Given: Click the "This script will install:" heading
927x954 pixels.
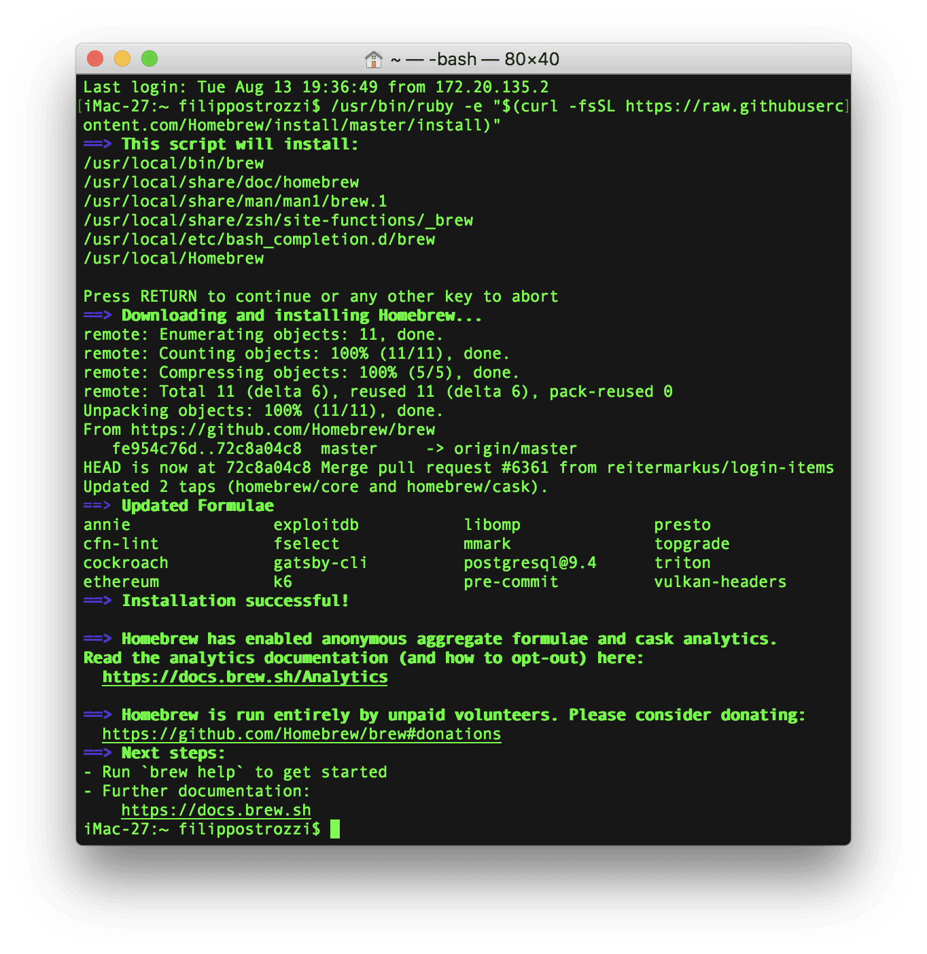Looking at the screenshot, I should pyautogui.click(x=240, y=145).
